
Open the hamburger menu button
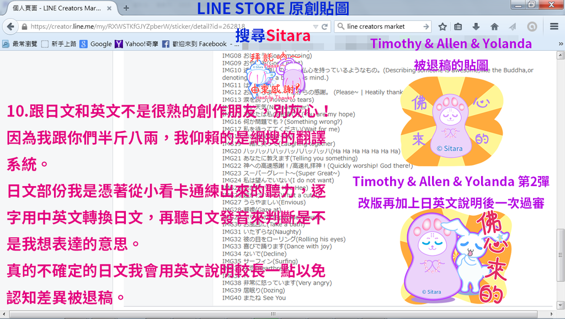pos(554,26)
